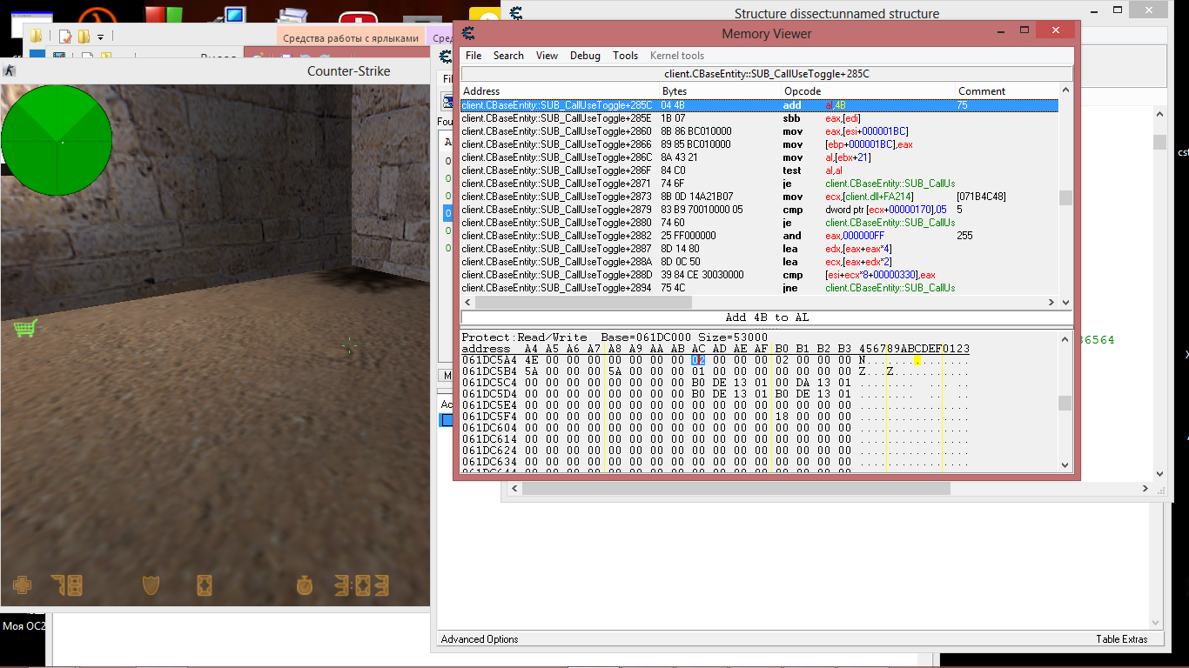Open the Kernel tools menu
Screen dimensions: 1189x668
point(676,55)
